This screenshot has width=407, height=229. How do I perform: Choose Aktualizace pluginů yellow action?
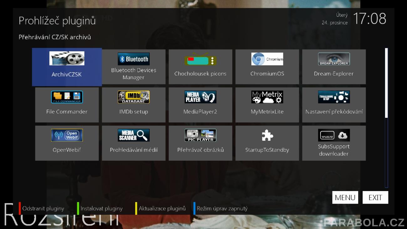(160, 208)
